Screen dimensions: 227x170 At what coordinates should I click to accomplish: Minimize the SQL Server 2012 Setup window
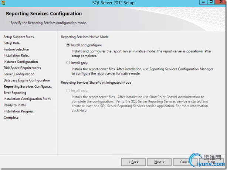coord(203,2)
